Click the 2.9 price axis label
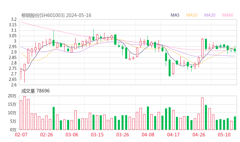The height and width of the screenshot is (142, 240). (14, 52)
